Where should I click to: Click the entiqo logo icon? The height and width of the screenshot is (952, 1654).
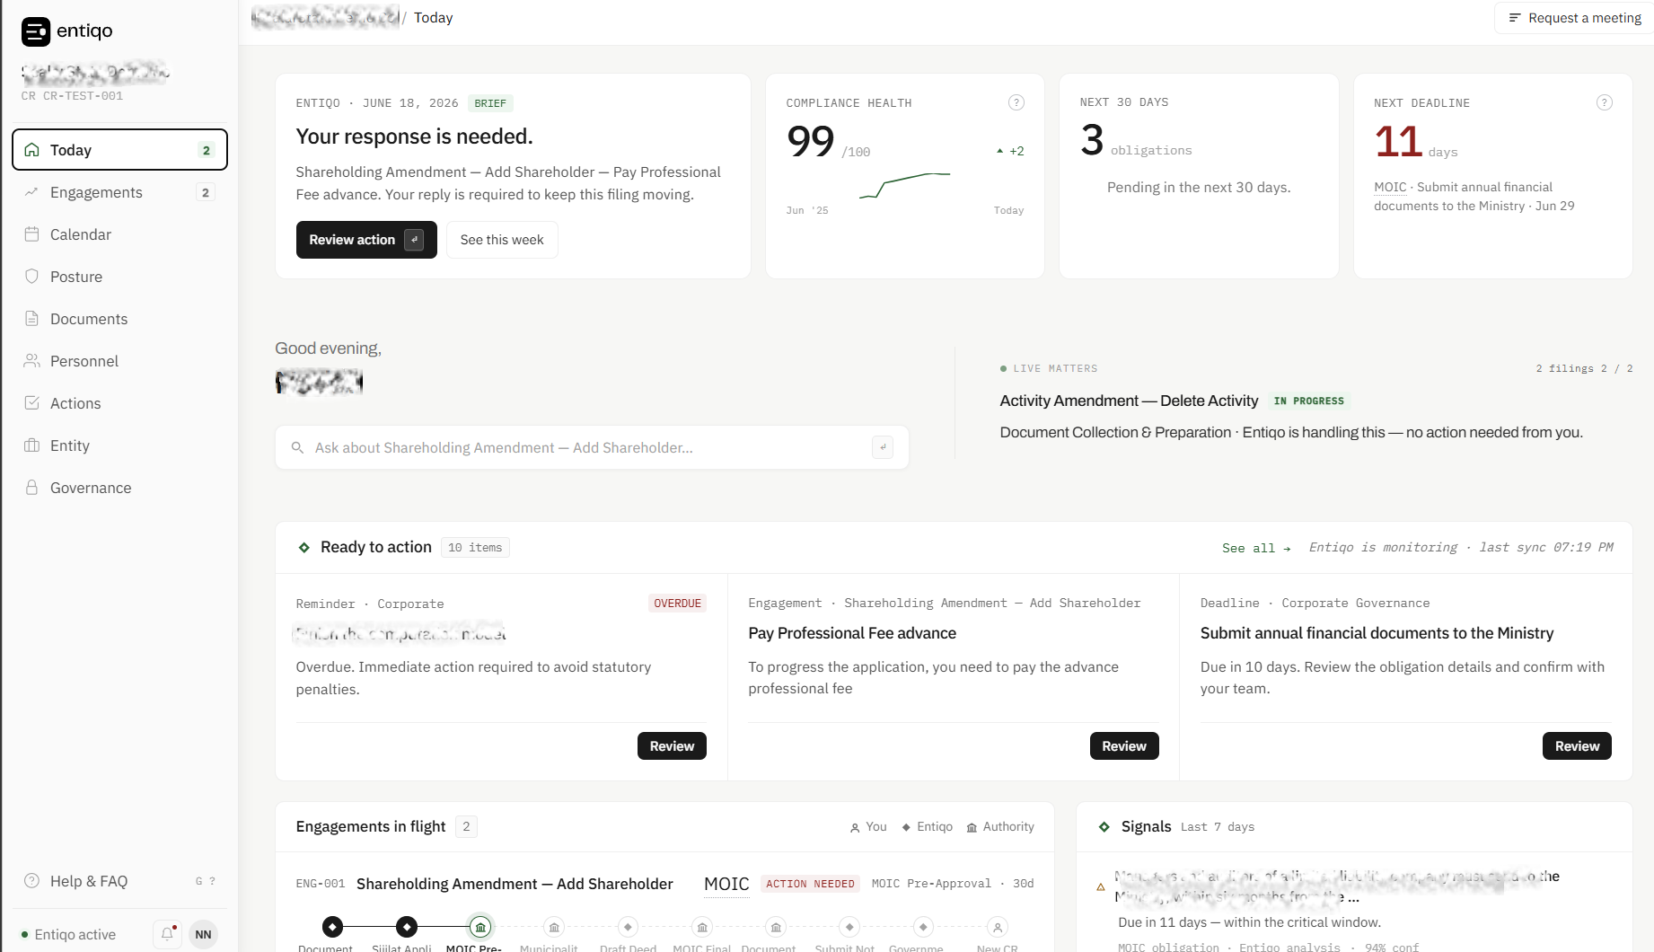(x=36, y=31)
